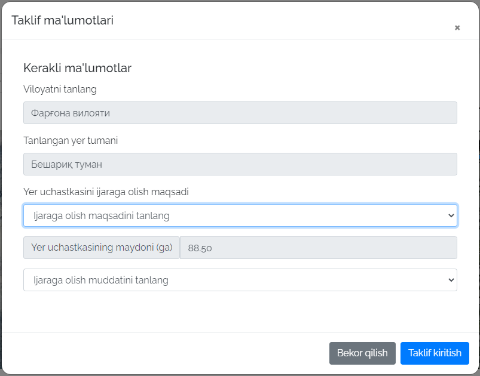Focus the land area field showing 88.50
The image size is (480, 376).
(318, 248)
